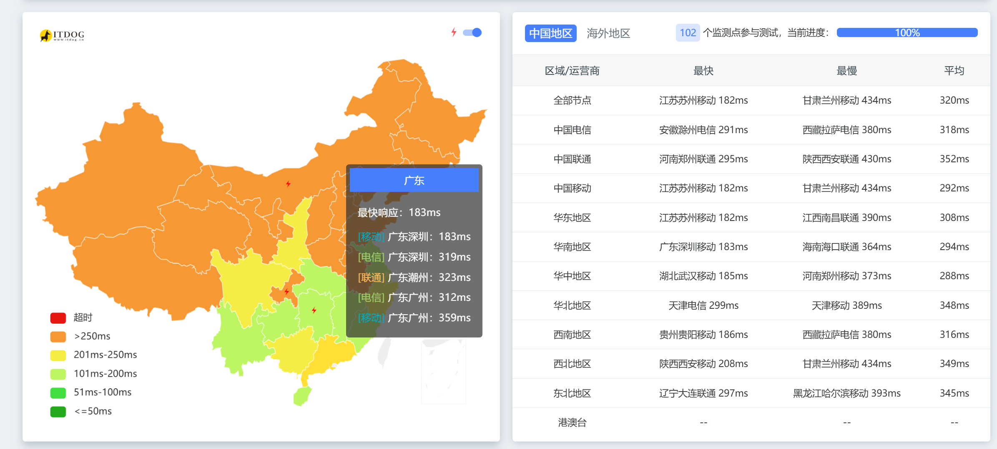
Task: Select the 西北地区 row label
Action: [x=572, y=364]
